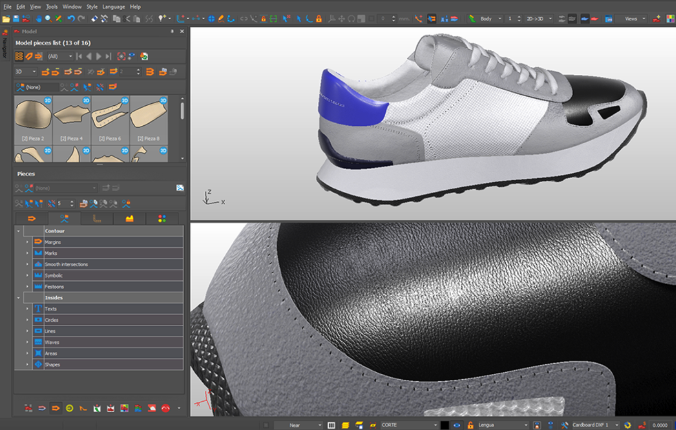Image resolution: width=676 pixels, height=430 pixels.
Task: Select the magnifier zoom tool
Action: click(x=48, y=19)
